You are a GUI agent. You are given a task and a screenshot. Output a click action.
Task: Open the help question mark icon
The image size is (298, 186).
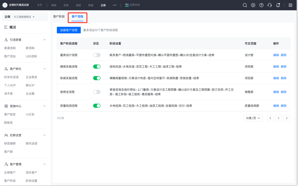tap(261, 5)
